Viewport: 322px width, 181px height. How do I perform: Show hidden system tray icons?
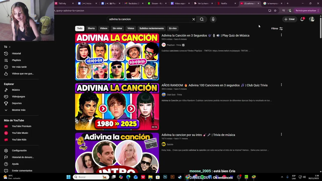(282, 177)
